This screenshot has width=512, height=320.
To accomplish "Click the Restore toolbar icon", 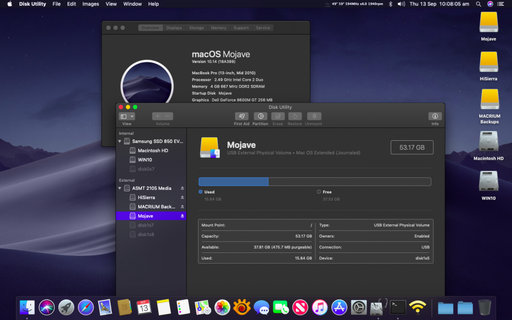I will click(295, 116).
